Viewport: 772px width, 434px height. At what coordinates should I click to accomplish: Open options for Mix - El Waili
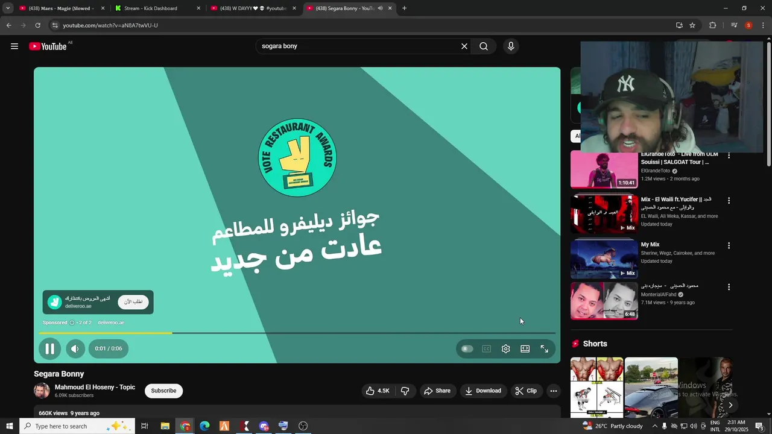coord(729,200)
